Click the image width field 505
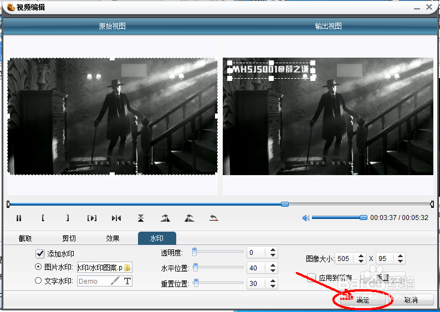The height and width of the screenshot is (312, 440). (345, 258)
